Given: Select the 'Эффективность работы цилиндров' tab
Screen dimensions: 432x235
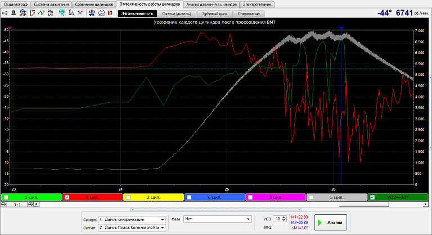Looking at the screenshot, I should coord(150,4).
